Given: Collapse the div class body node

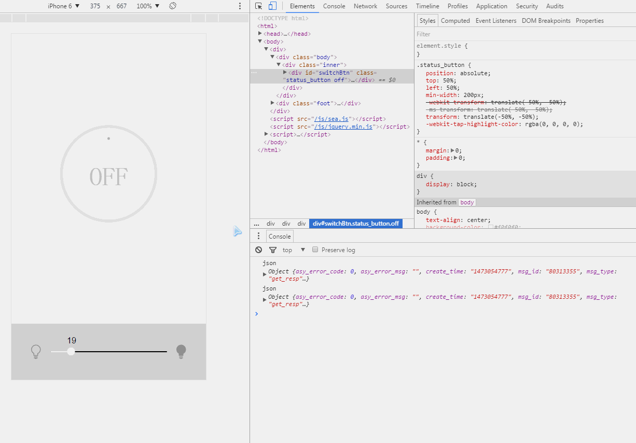Looking at the screenshot, I should coord(272,57).
